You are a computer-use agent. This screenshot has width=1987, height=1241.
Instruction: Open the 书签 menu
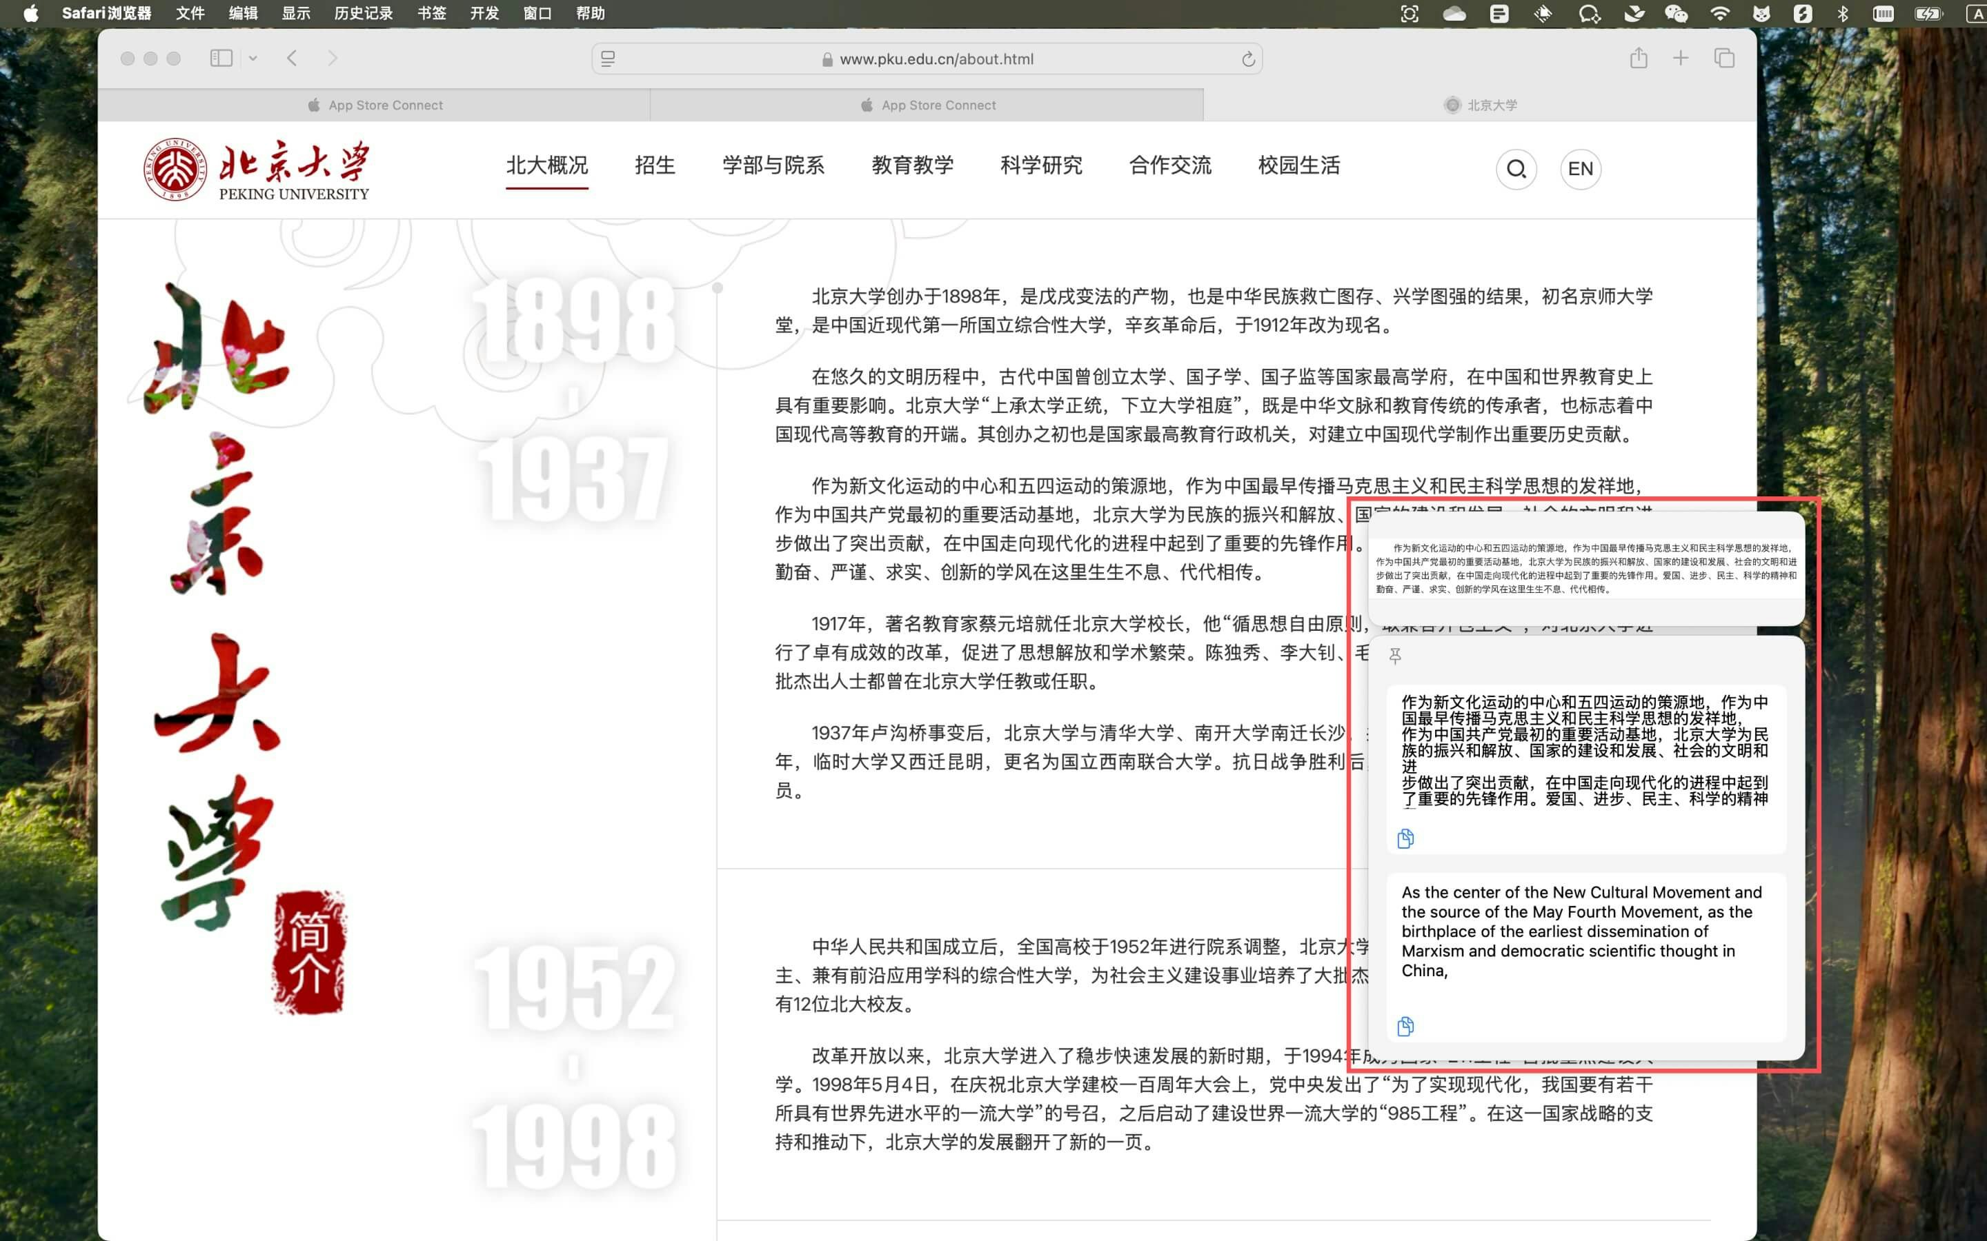pyautogui.click(x=432, y=13)
